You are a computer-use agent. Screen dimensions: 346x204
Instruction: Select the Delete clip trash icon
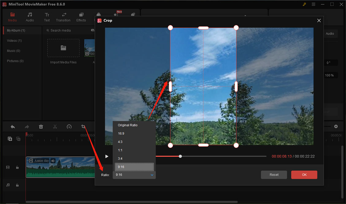point(41,126)
